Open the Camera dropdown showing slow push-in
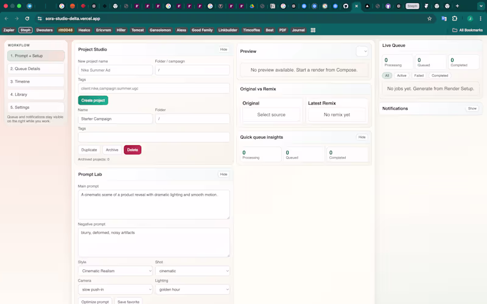 click(115, 289)
